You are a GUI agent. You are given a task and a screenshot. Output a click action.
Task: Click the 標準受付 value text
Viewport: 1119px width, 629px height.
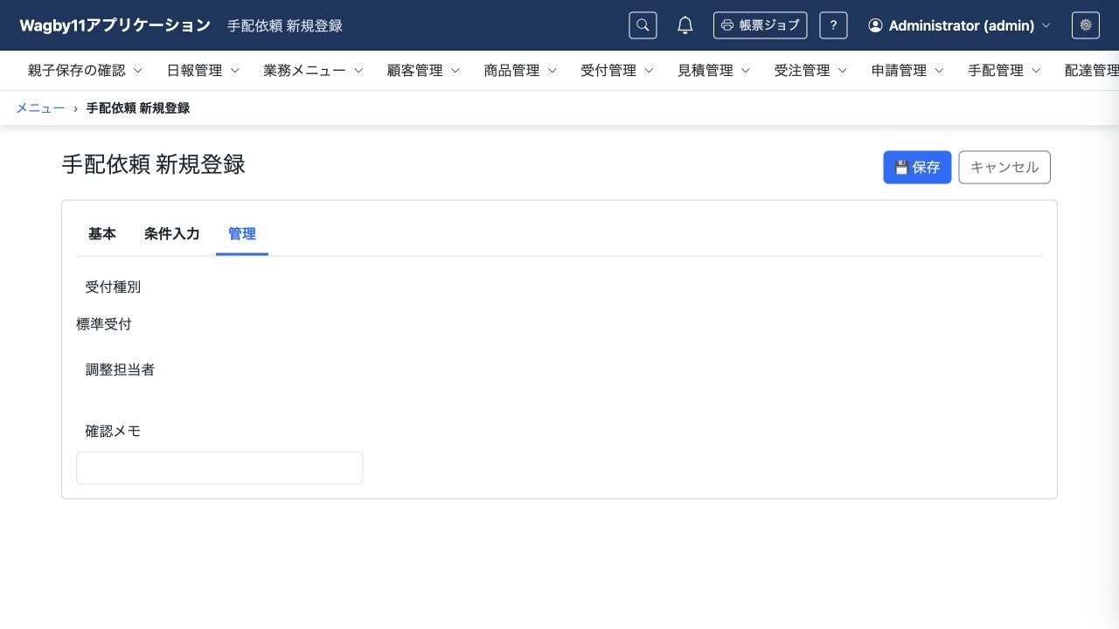coord(104,324)
